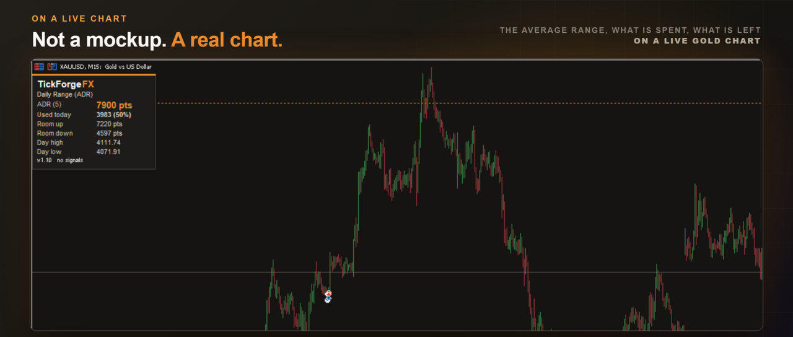Click the Room down 4597 pts value
This screenshot has height=337, width=793.
[x=109, y=133]
